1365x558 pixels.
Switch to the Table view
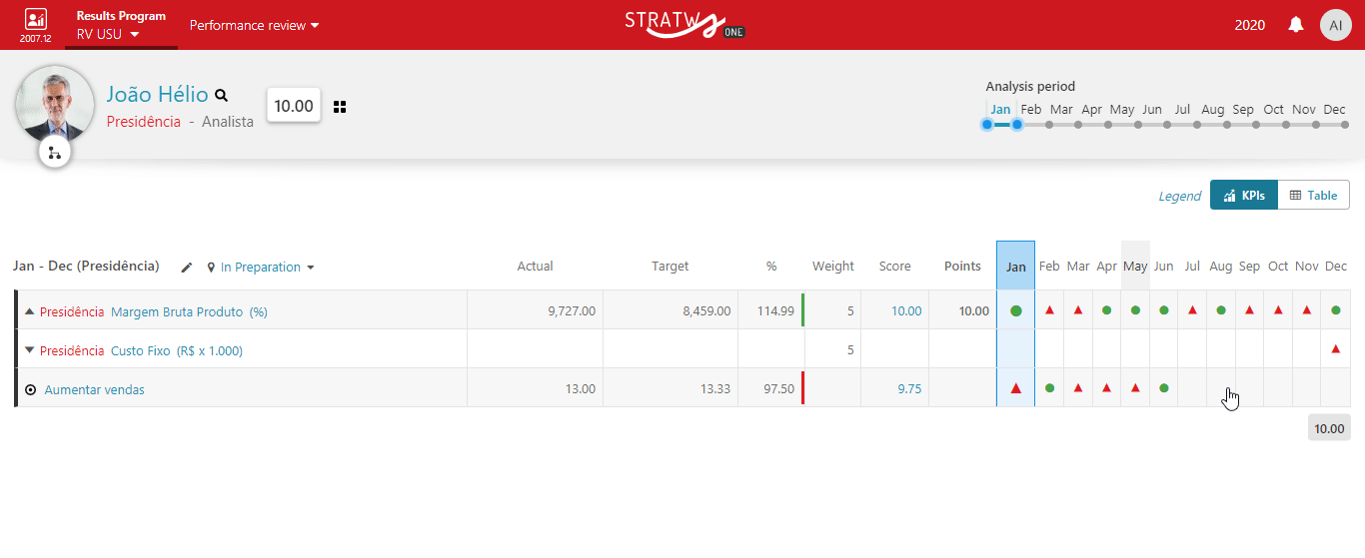[1314, 195]
